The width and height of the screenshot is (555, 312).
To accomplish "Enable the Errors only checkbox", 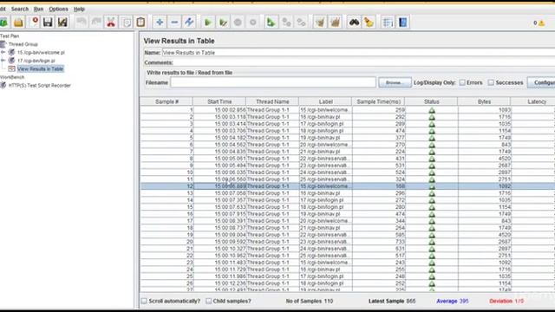I will click(x=462, y=82).
